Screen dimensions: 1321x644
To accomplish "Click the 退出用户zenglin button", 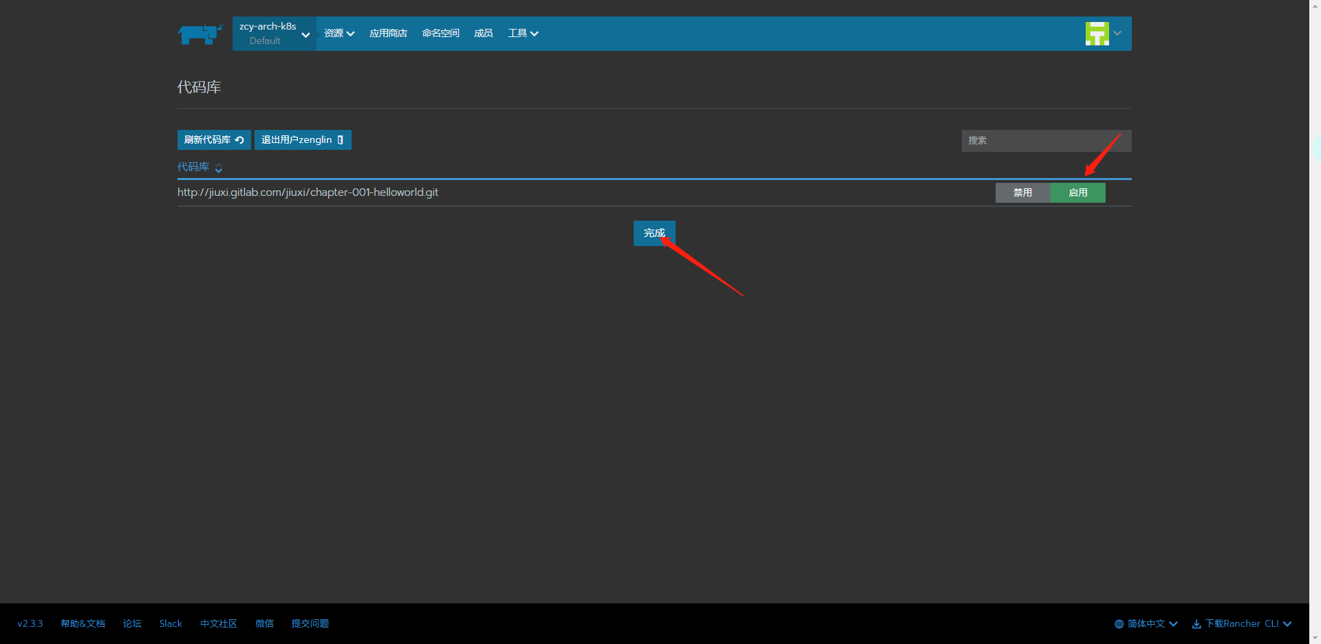I will click(303, 140).
